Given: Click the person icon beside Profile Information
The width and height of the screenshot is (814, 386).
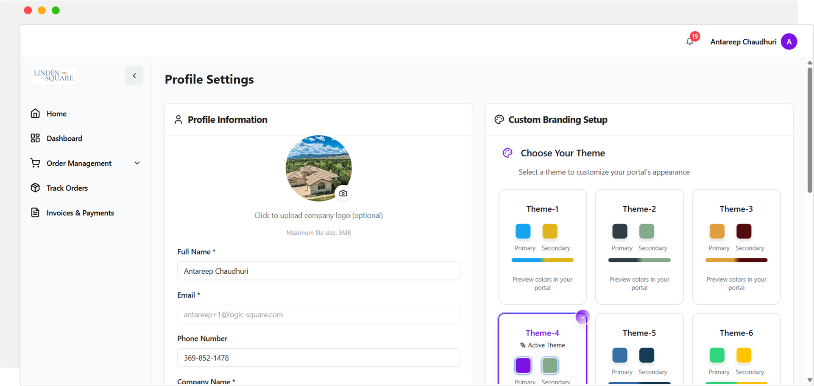Looking at the screenshot, I should tap(178, 119).
